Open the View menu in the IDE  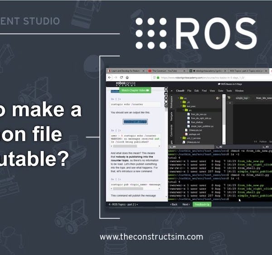212,91
